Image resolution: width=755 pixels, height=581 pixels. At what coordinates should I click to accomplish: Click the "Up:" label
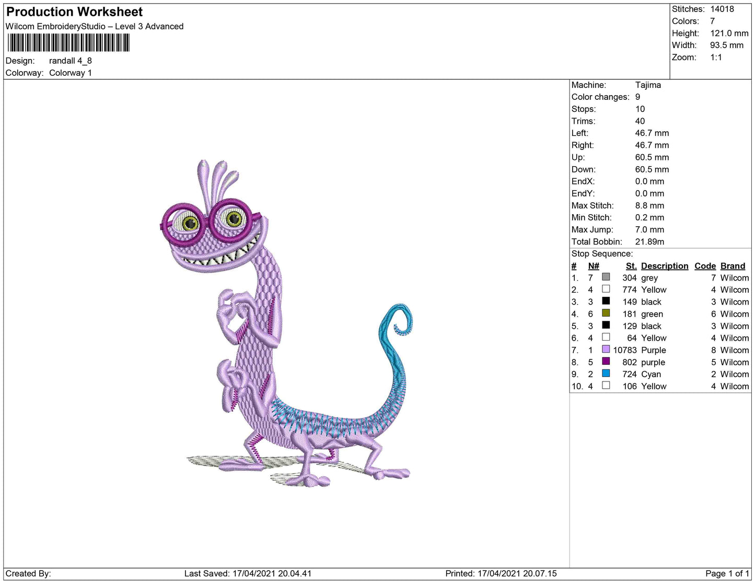(578, 157)
